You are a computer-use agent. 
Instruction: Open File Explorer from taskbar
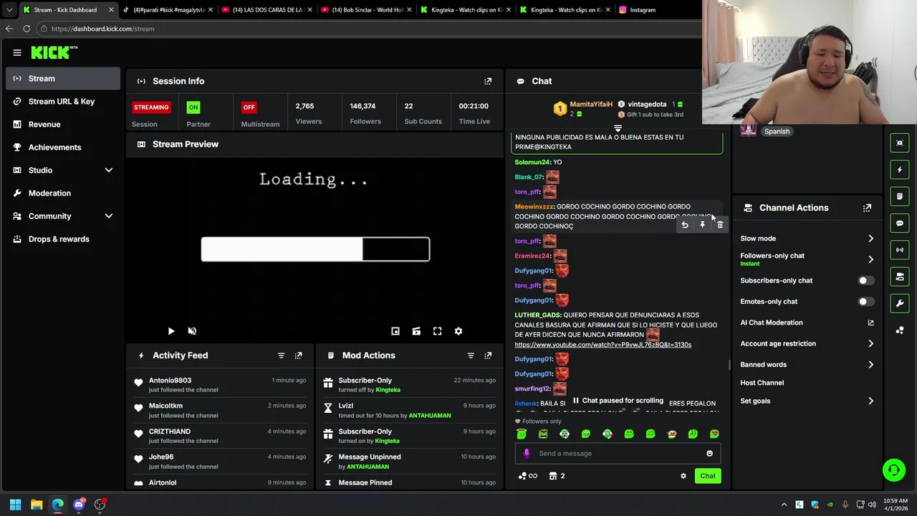click(37, 505)
